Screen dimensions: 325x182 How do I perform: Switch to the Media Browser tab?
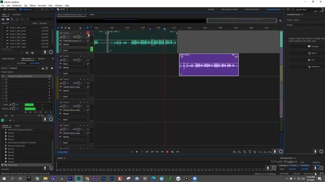9,59
